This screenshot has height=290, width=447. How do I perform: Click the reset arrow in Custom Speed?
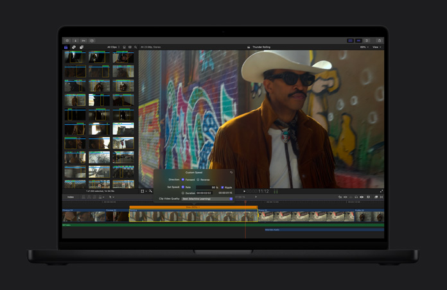click(x=231, y=173)
